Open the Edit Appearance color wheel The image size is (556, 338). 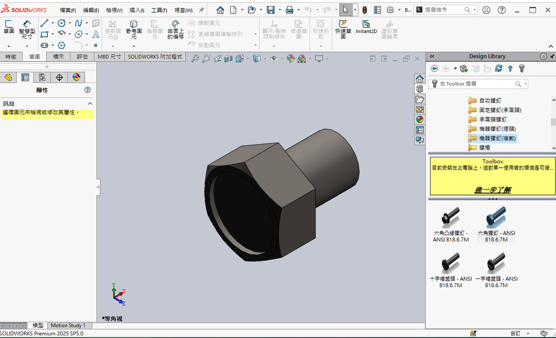coord(291,59)
